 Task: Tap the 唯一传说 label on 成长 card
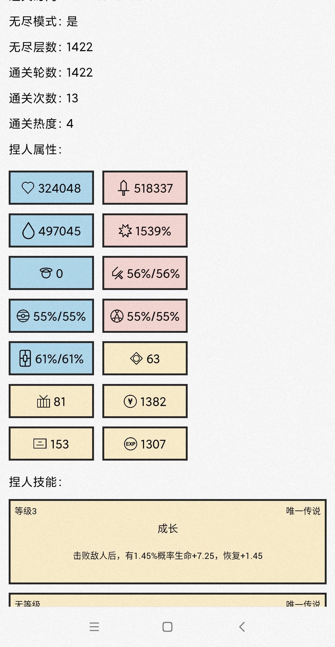(x=303, y=511)
